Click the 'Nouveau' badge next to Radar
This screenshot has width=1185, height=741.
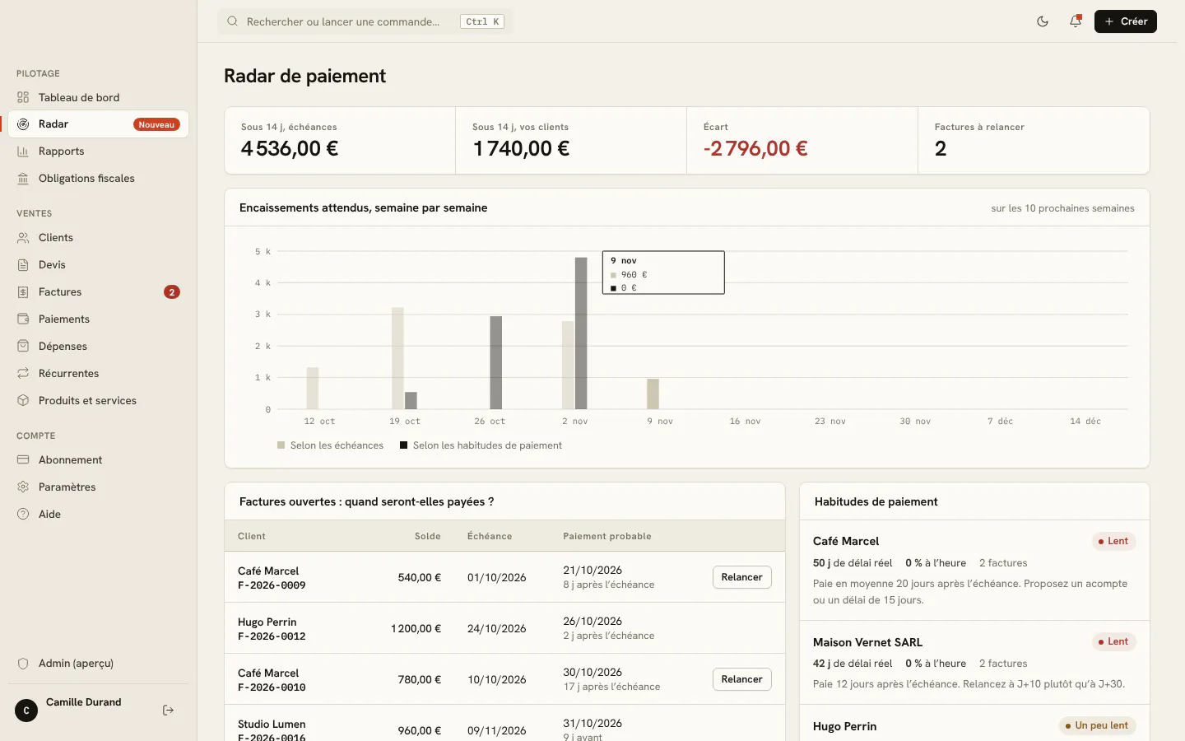point(156,124)
